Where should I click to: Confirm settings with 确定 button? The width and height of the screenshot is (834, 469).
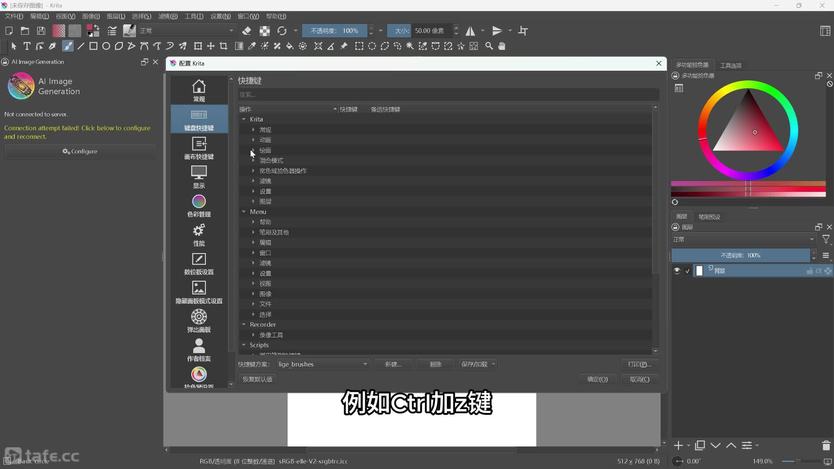point(597,380)
